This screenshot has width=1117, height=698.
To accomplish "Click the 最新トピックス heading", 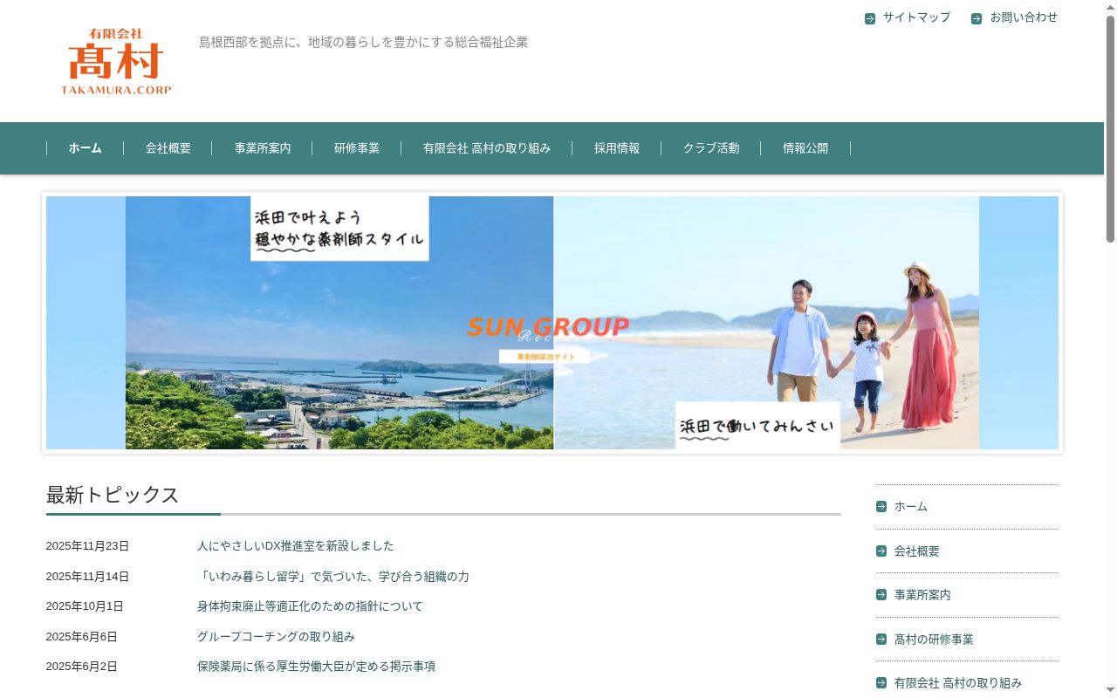I will [113, 495].
